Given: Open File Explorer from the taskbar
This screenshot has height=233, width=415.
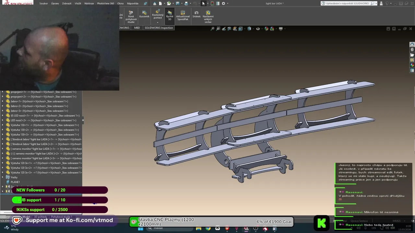Looking at the screenshot, I should click(198, 228).
